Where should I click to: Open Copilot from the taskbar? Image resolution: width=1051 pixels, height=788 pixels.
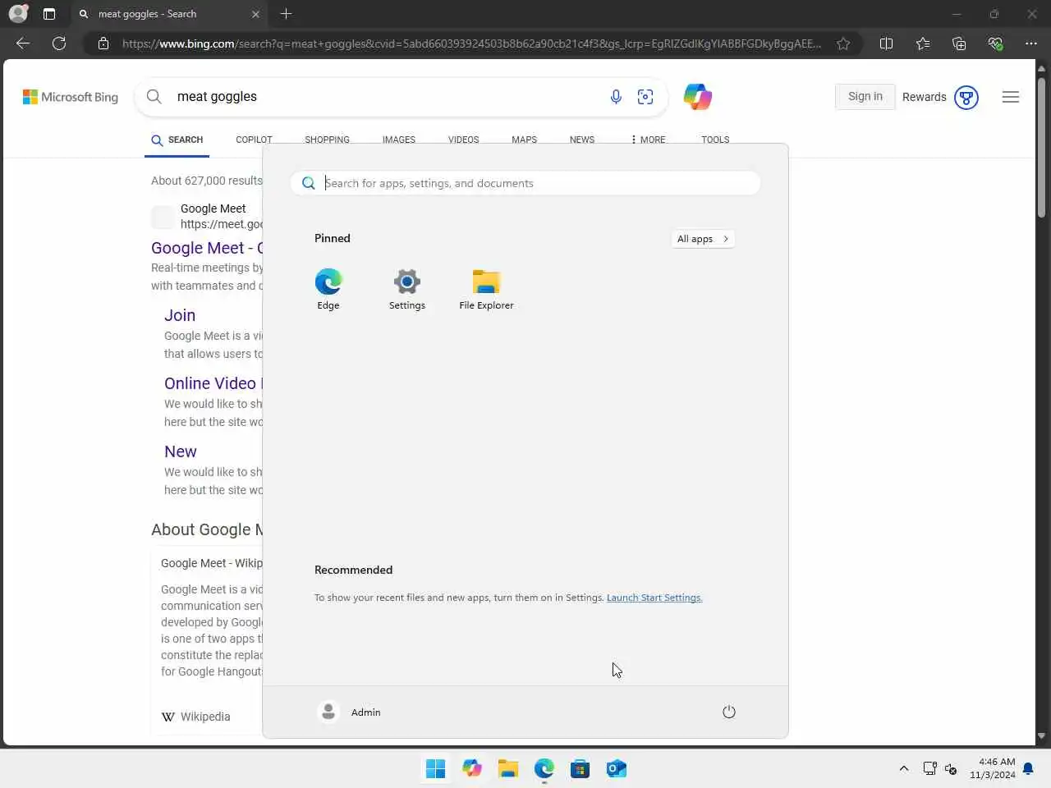(472, 768)
